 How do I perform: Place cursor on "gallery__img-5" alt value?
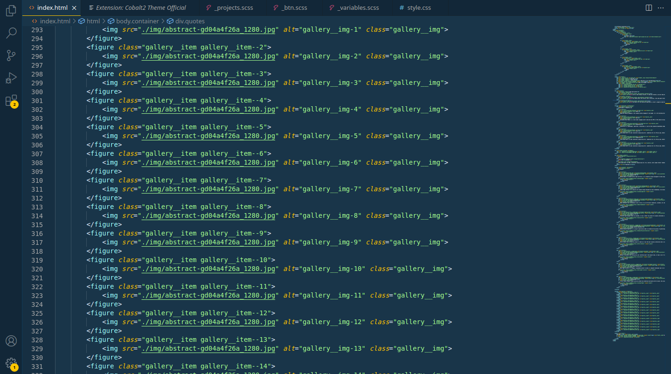click(x=332, y=136)
